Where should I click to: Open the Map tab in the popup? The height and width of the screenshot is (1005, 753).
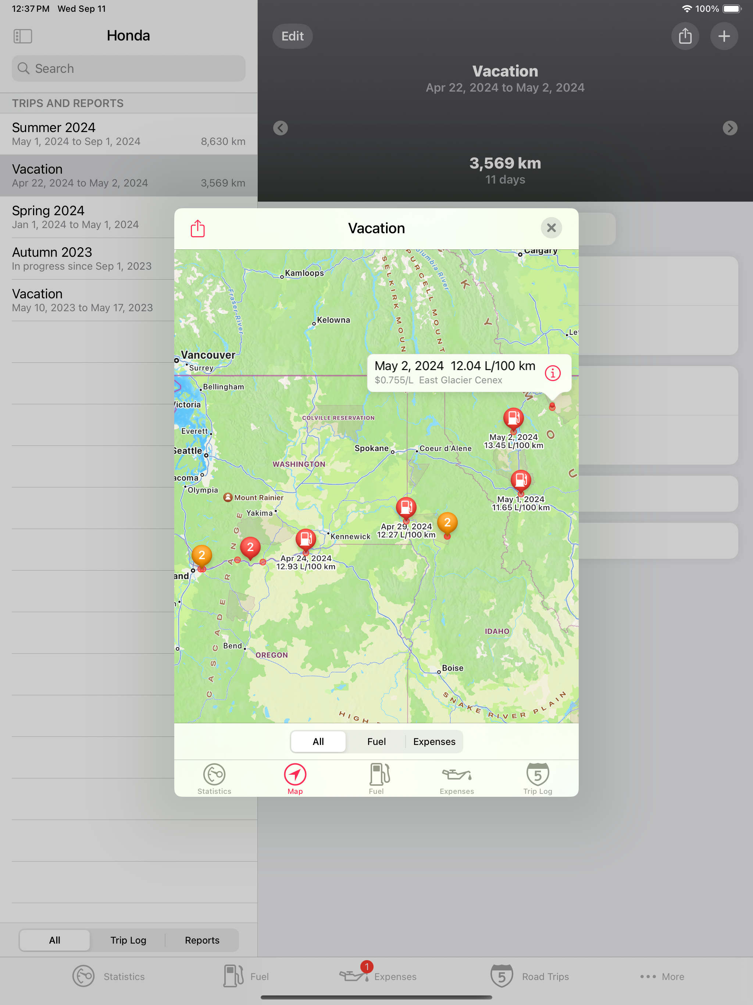point(295,779)
